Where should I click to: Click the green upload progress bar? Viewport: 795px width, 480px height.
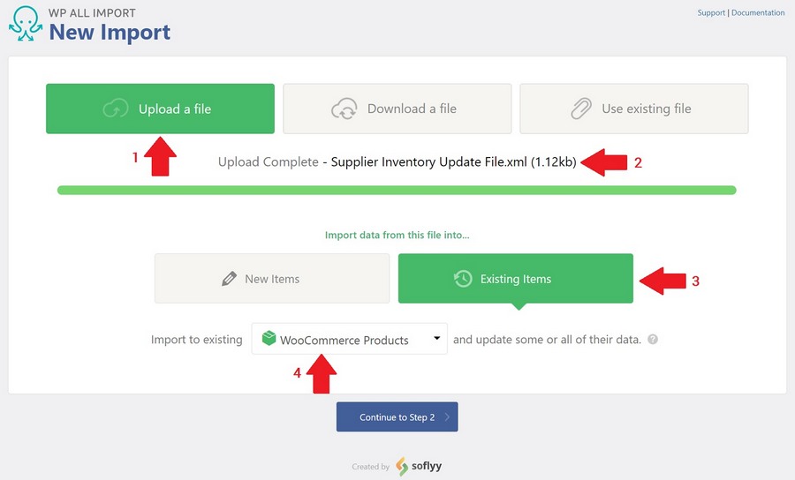(397, 191)
